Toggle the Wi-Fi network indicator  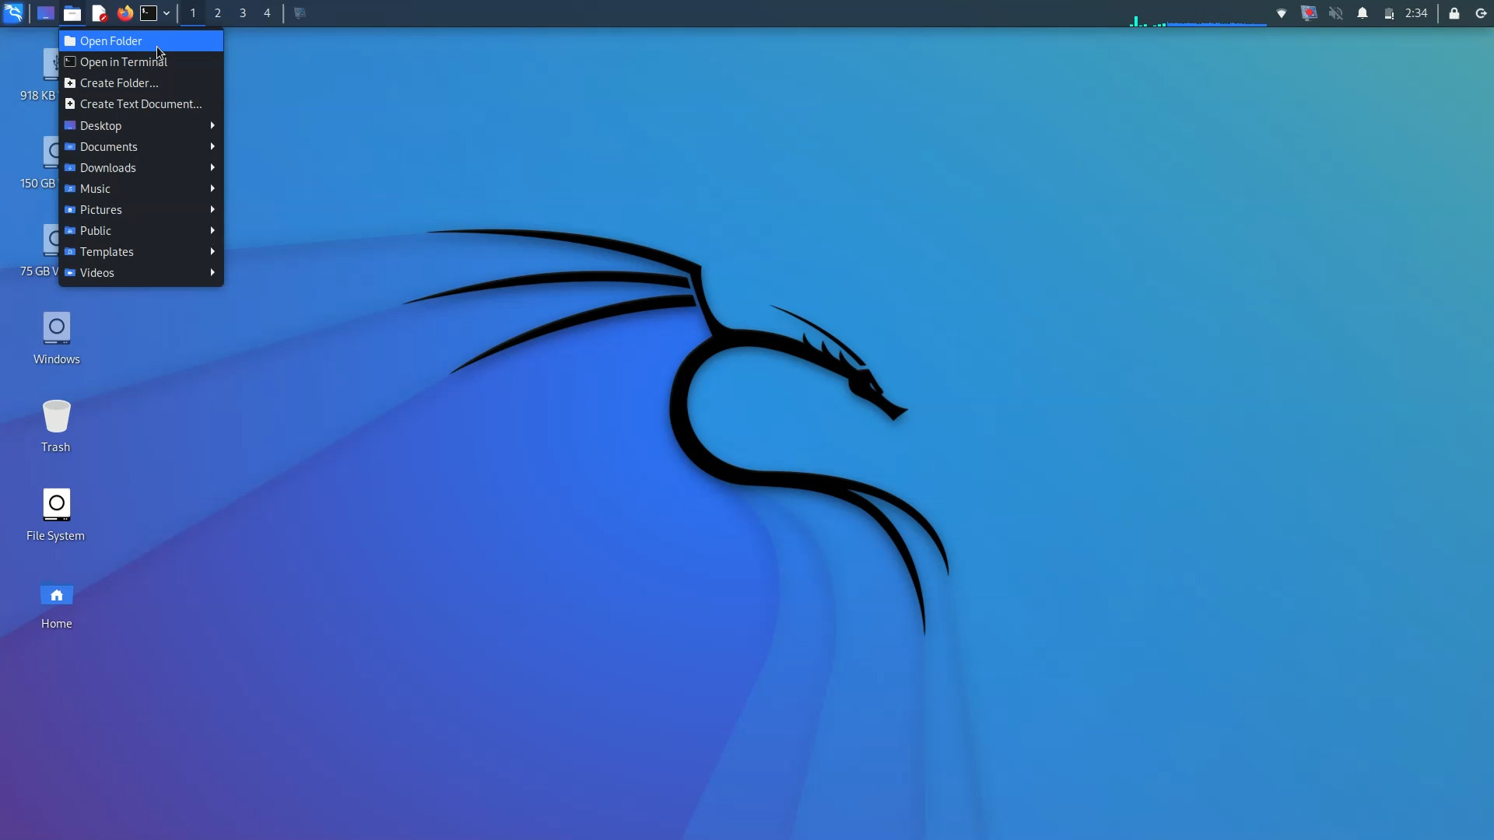[1282, 13]
